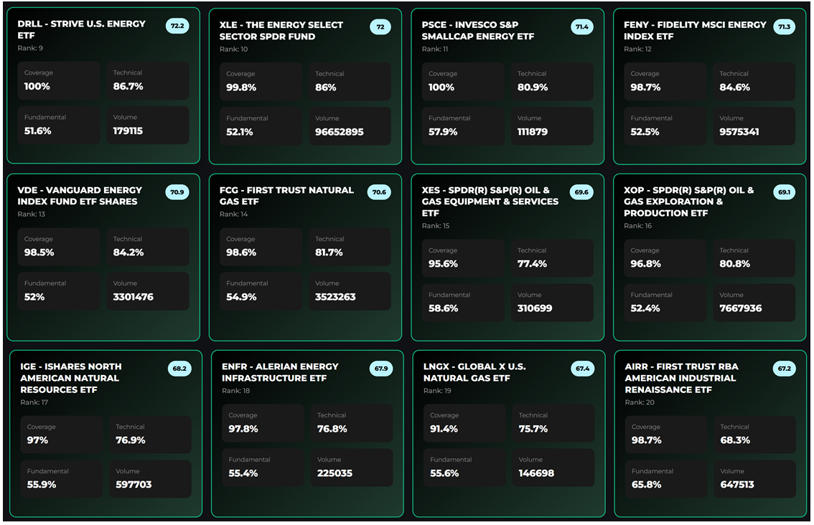
Task: Click the Volume 111879 tile on PSCE card
Action: (x=552, y=125)
